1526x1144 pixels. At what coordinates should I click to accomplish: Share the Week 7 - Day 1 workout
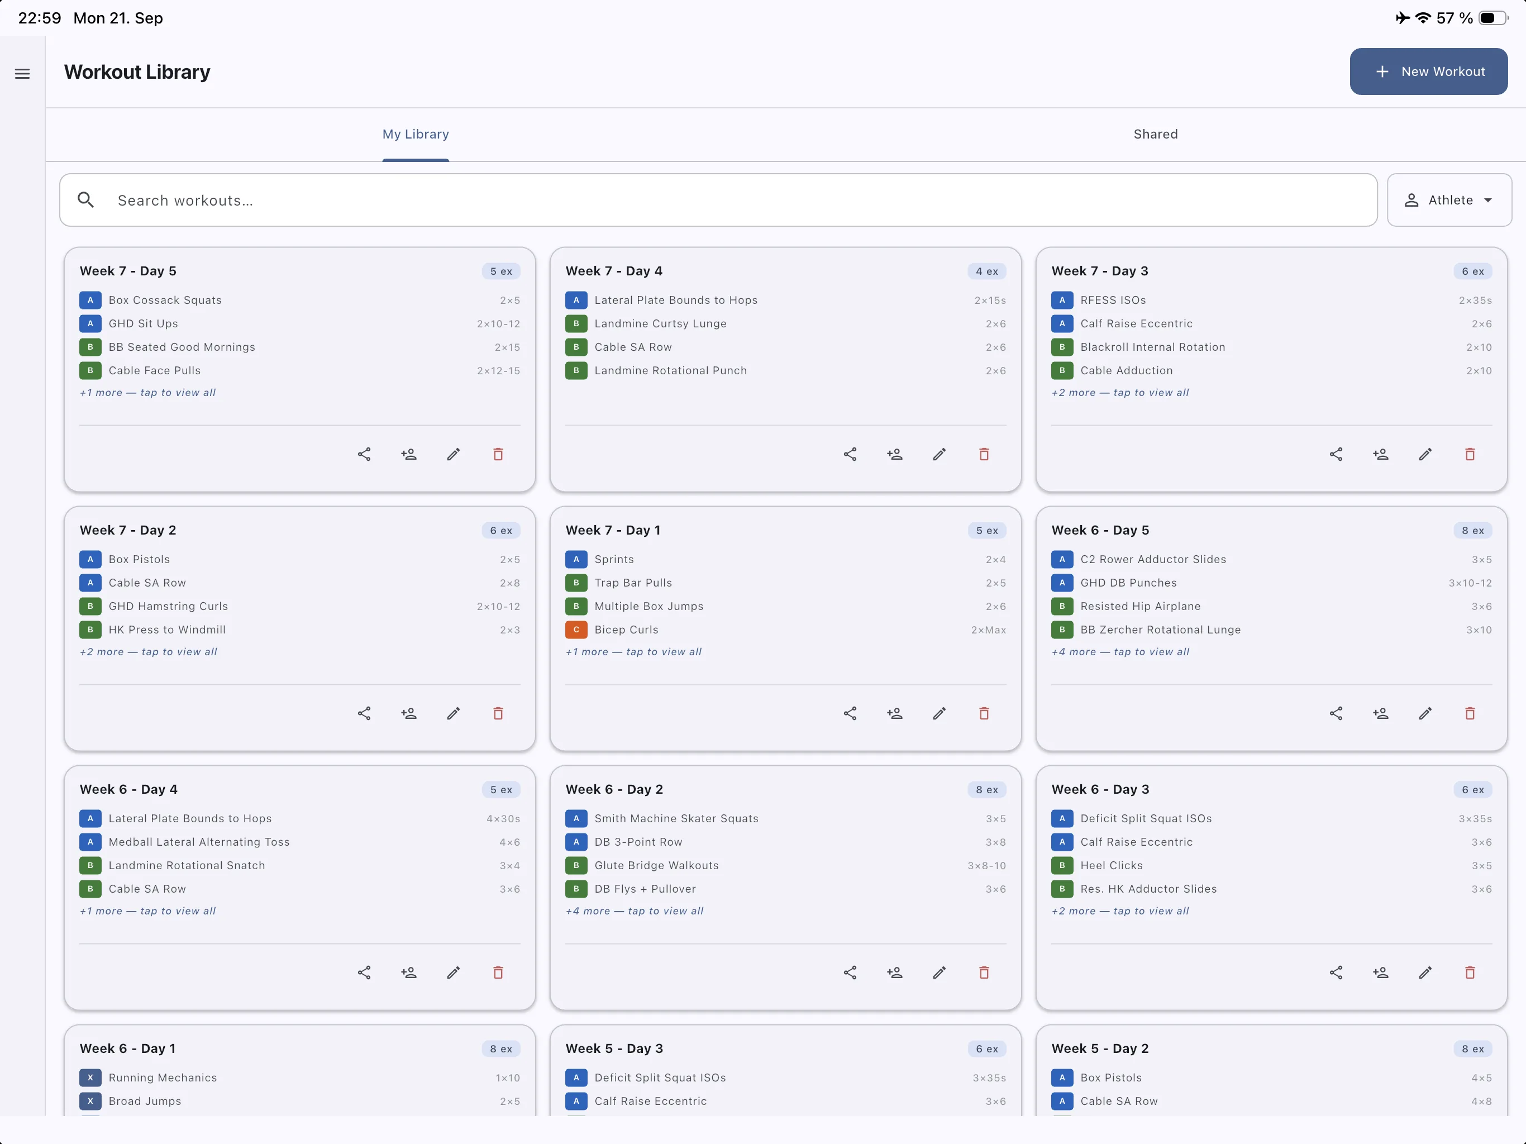[x=850, y=713]
